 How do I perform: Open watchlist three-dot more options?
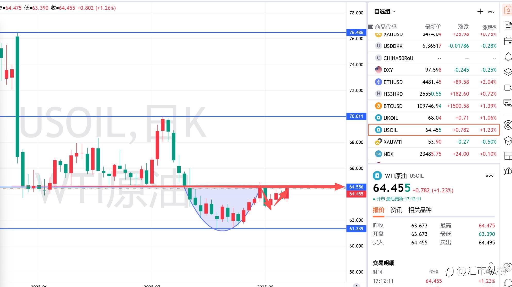pos(491,12)
